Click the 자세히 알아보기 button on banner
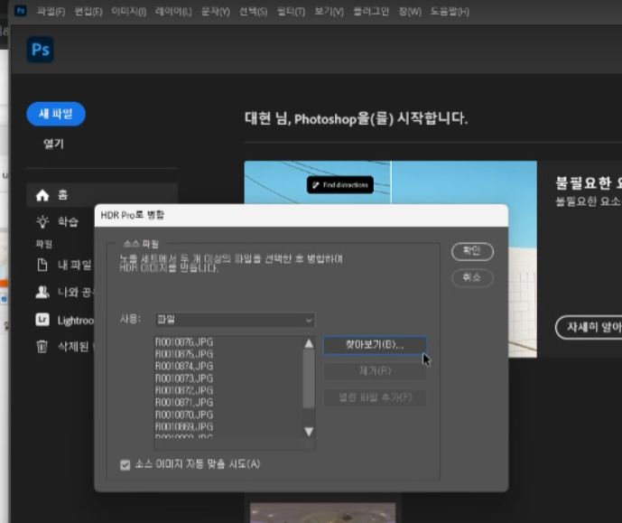This screenshot has width=622, height=523. [x=589, y=327]
